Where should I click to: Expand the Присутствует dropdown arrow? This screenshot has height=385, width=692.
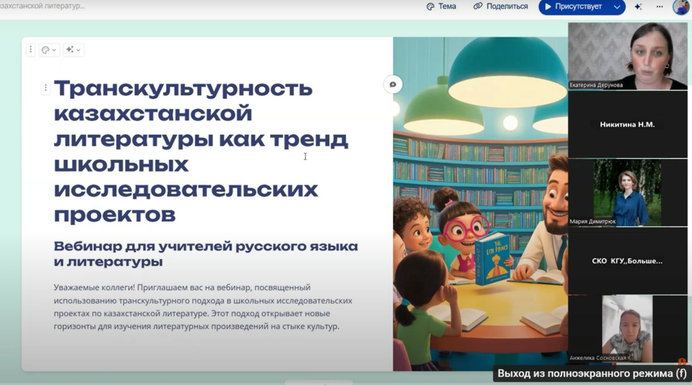[617, 7]
